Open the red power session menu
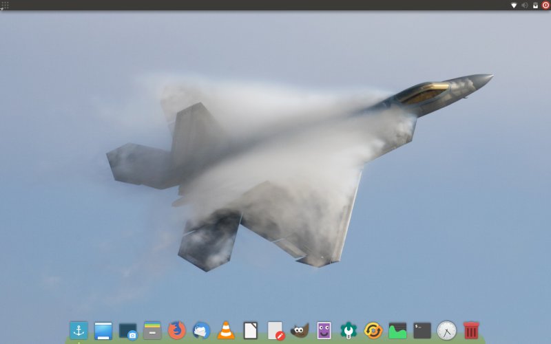This screenshot has height=344, width=551. tap(545, 5)
